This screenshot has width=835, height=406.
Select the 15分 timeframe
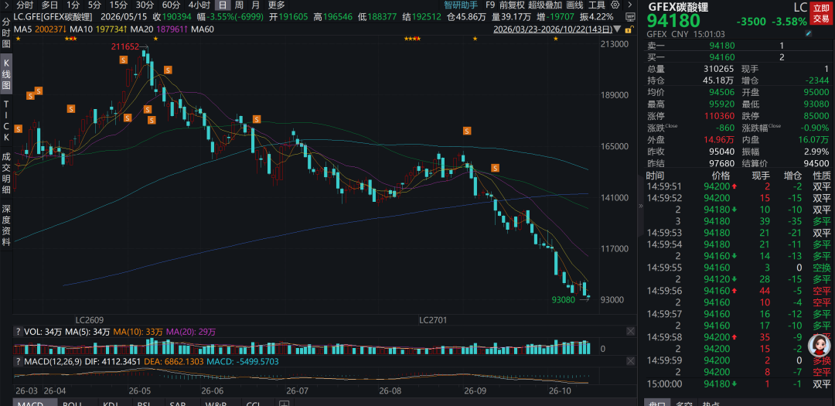tap(118, 5)
